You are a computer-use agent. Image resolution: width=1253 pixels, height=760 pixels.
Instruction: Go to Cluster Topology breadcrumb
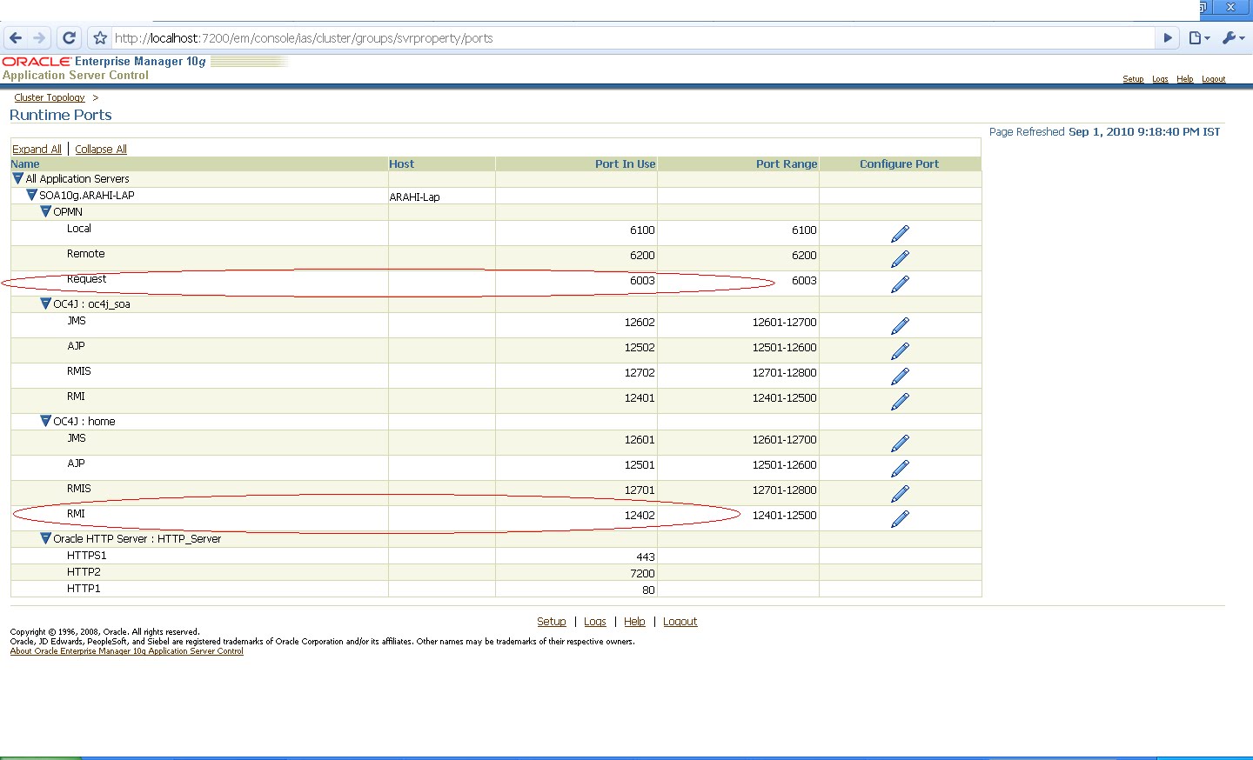[50, 97]
